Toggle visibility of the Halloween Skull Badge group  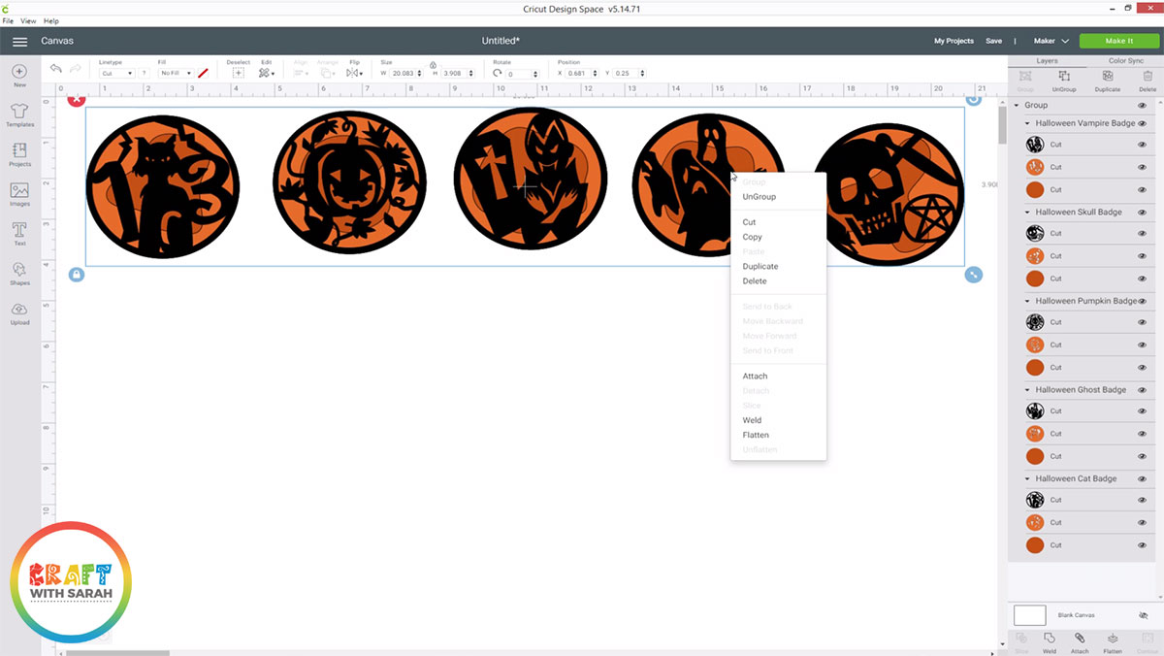pyautogui.click(x=1141, y=212)
